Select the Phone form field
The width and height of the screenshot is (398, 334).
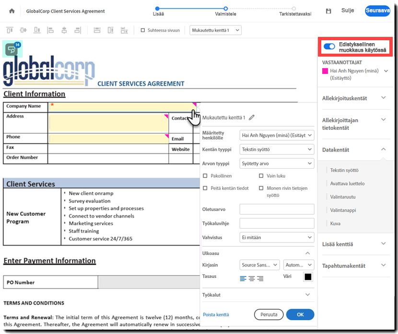point(109,138)
